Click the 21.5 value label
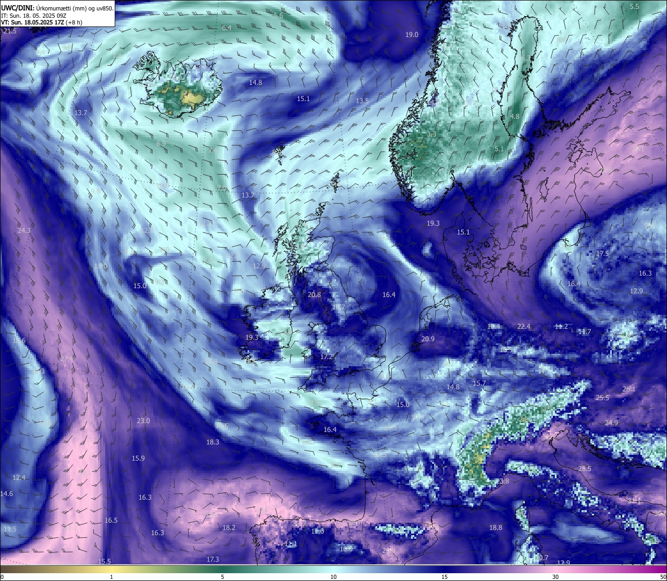The height and width of the screenshot is (581, 667). (10, 31)
